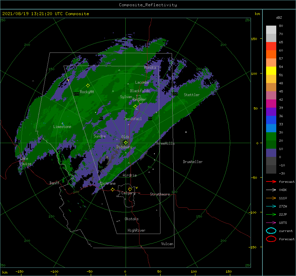The width and height of the screenshot is (296, 276).
Task: Click the Didsbury city label
Action: tap(124, 147)
